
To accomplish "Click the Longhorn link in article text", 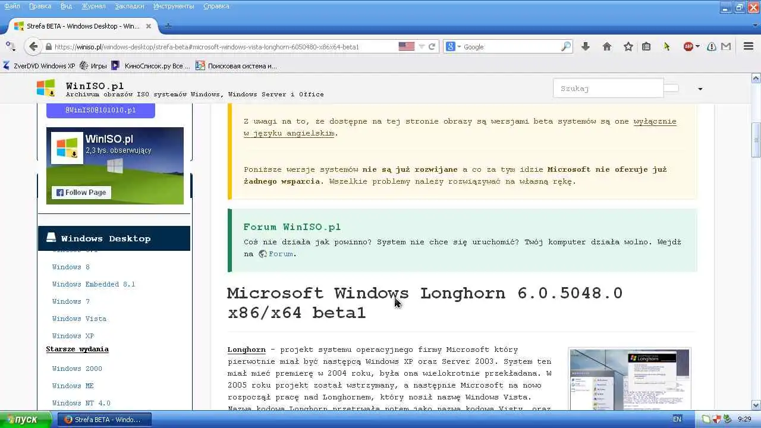I will 246,350.
